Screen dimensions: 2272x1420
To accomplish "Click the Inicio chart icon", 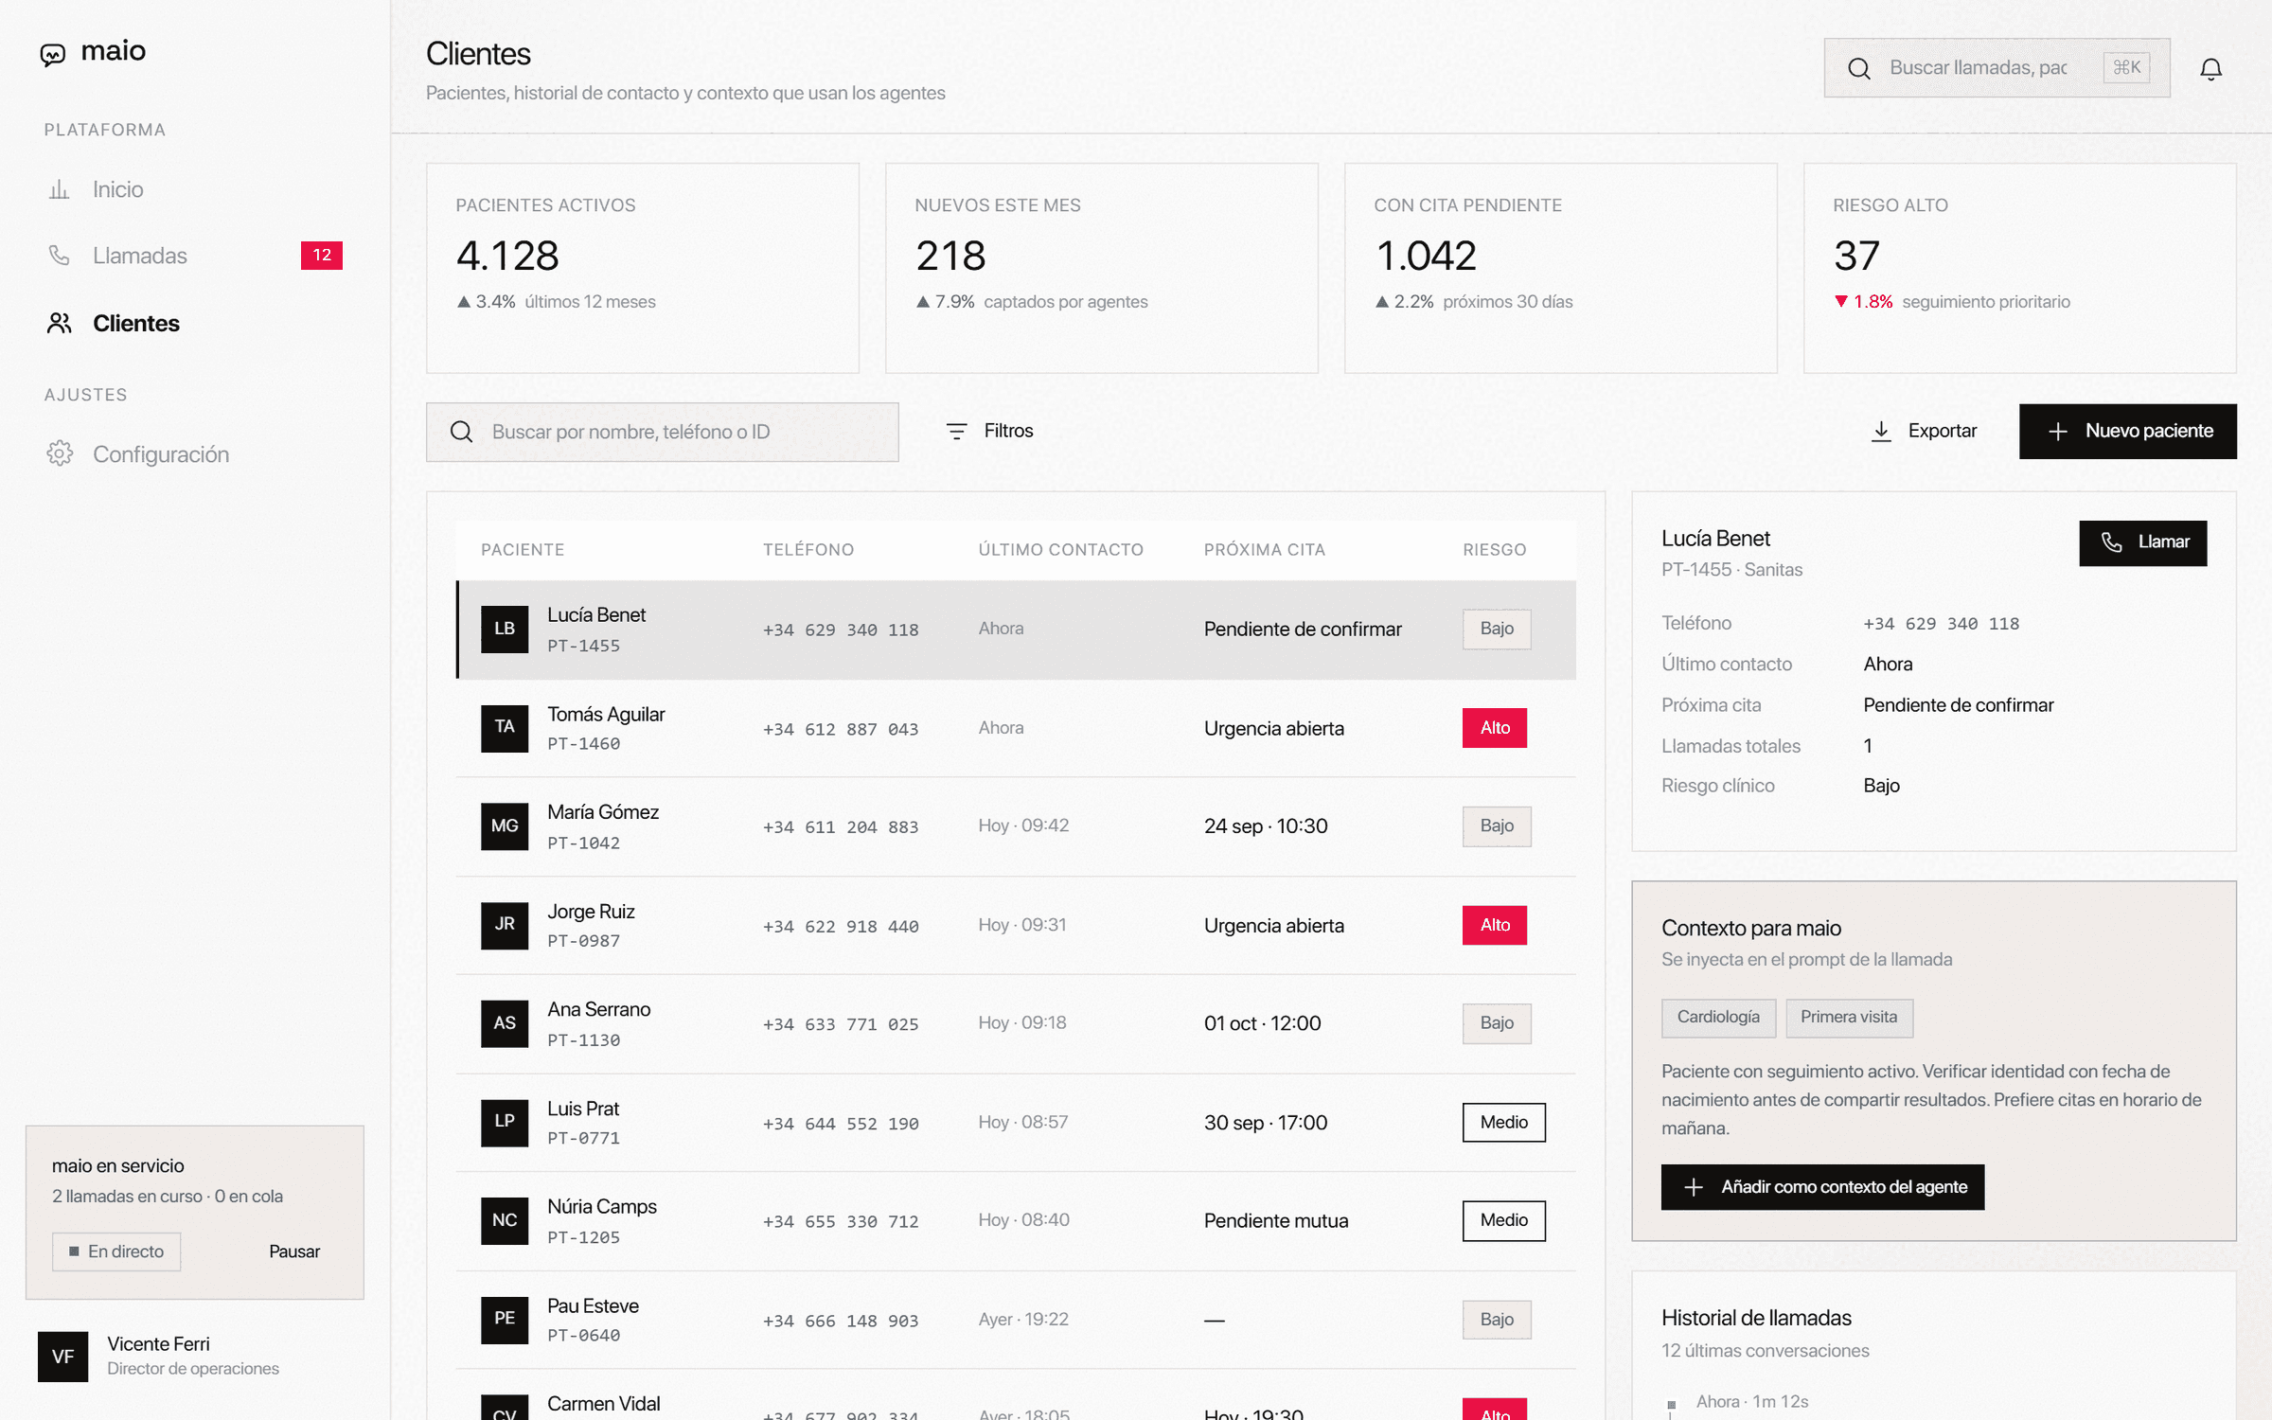I will point(60,189).
